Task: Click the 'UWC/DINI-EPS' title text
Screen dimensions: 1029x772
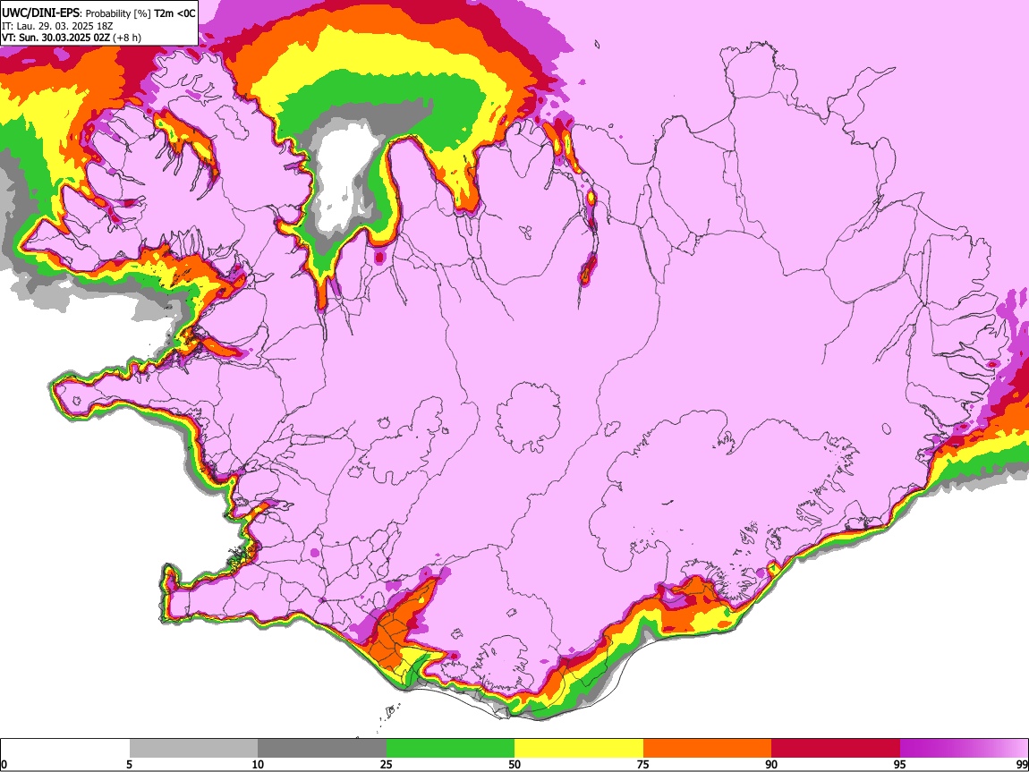Action: click(x=39, y=13)
